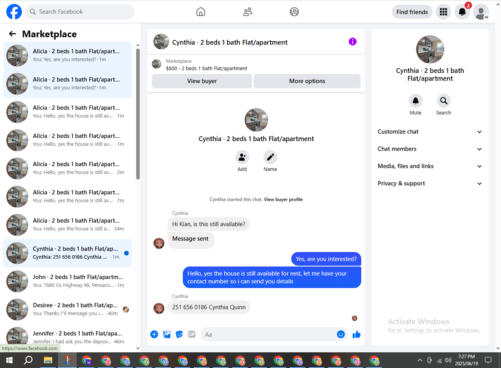This screenshot has height=368, width=501.
Task: Open File Explorer from the taskbar
Action: pyautogui.click(x=48, y=360)
